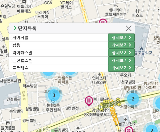Select 골든캐슬 name in list
The height and width of the screenshot is (132, 160).
20,68
